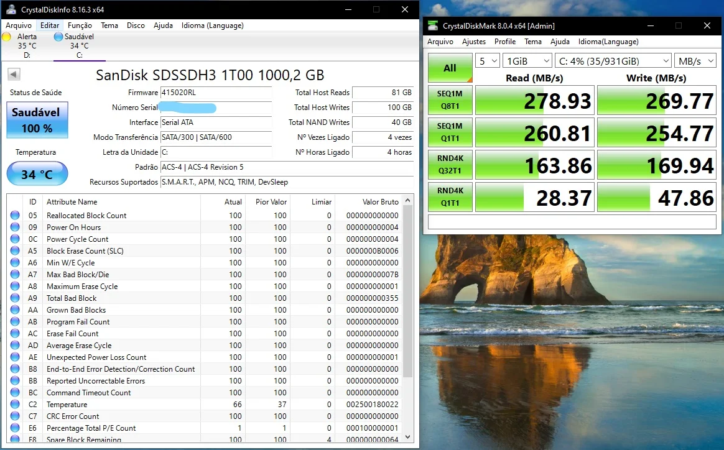Click the SMART table scrollbar down arrow

click(x=407, y=436)
